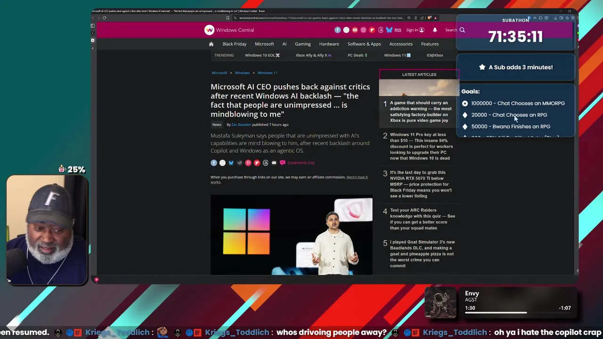Share article via Reddit icon

[x=239, y=163]
